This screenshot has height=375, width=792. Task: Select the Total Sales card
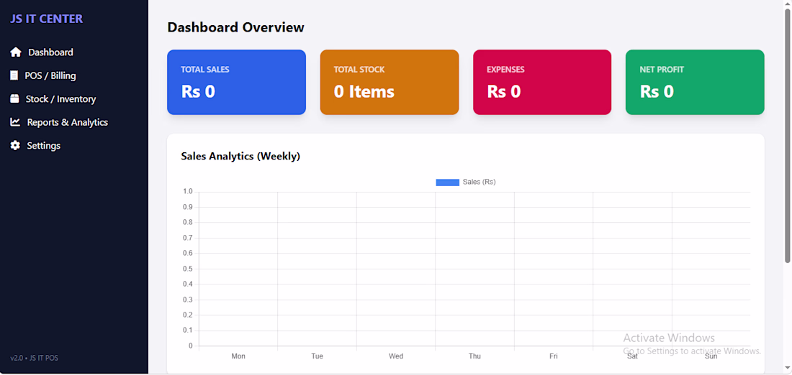[x=236, y=82]
